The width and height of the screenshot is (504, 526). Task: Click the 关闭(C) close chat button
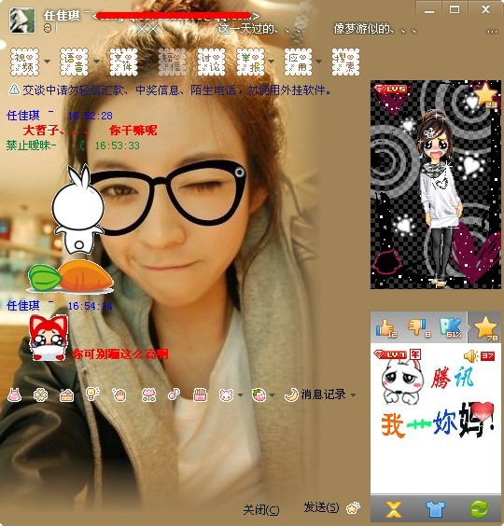261,510
